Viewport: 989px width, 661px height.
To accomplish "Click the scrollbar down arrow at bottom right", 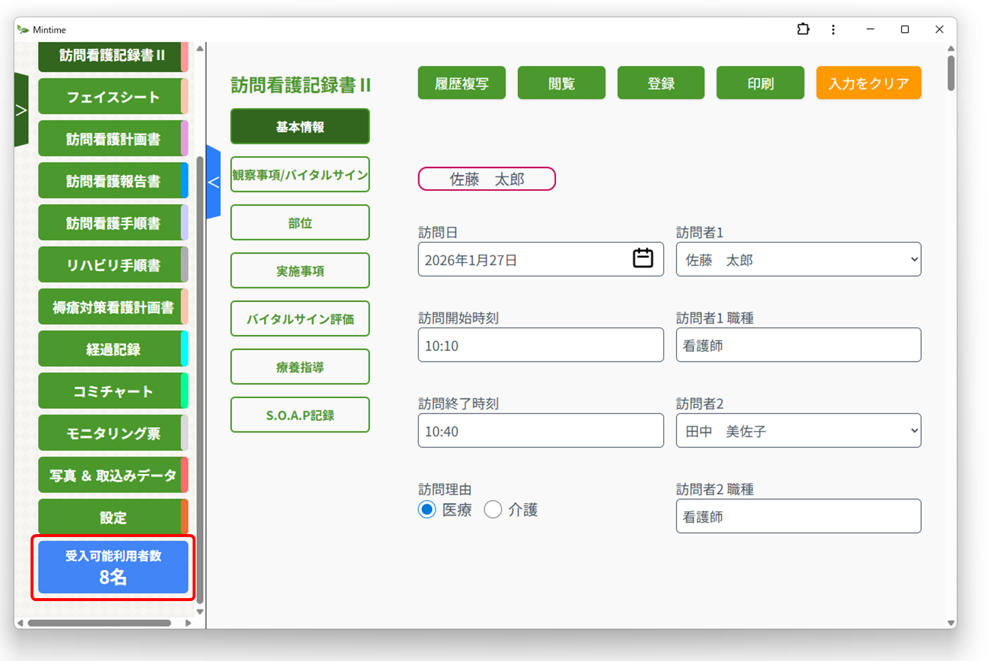I will pyautogui.click(x=950, y=623).
